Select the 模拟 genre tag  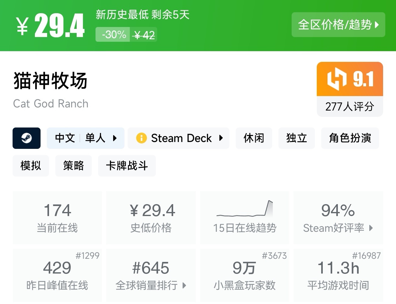click(31, 166)
